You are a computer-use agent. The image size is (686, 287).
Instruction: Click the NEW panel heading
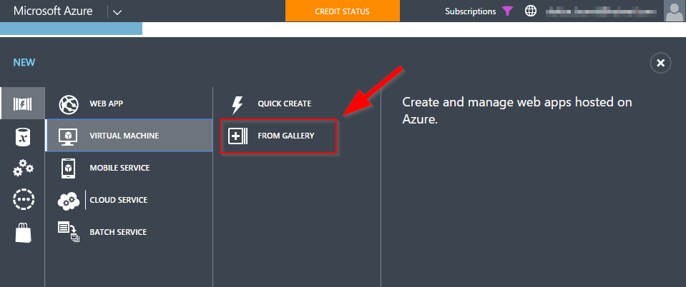pyautogui.click(x=24, y=62)
